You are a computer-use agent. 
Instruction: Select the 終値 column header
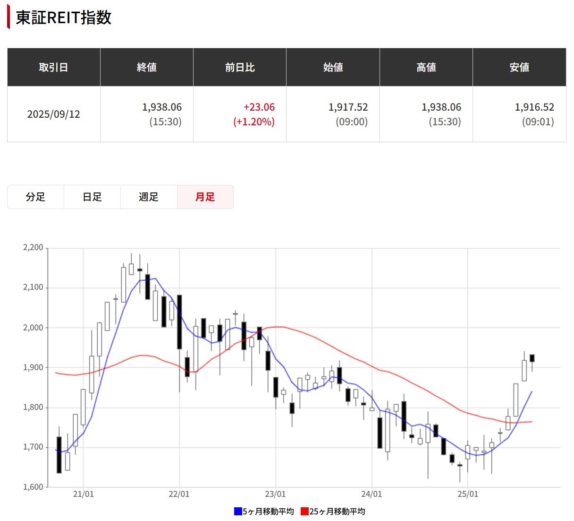[x=146, y=67]
